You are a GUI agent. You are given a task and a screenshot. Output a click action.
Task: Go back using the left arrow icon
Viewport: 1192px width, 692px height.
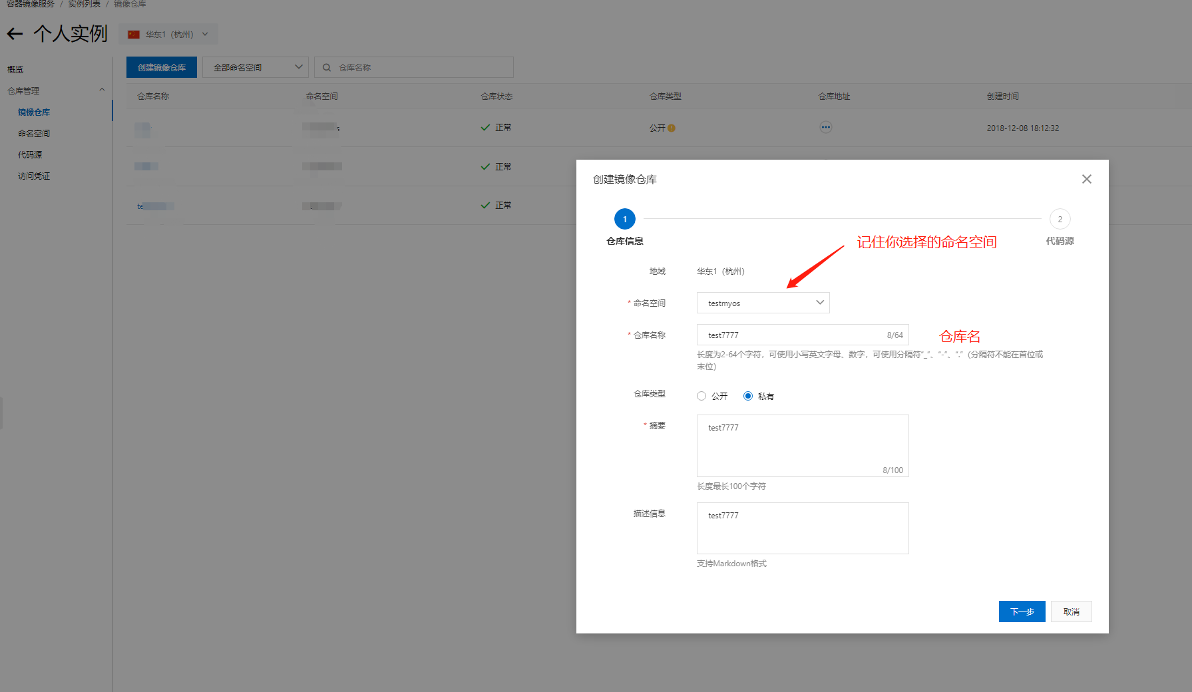pos(15,34)
